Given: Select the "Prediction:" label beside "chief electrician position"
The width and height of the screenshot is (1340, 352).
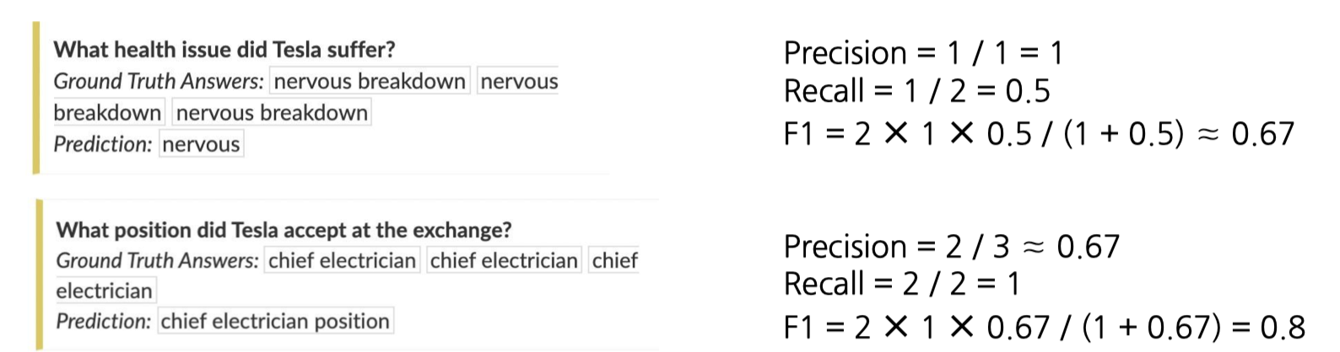Looking at the screenshot, I should [x=104, y=322].
